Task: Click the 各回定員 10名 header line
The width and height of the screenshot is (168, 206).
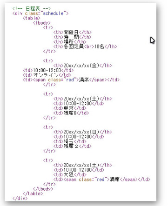Action: (85, 47)
